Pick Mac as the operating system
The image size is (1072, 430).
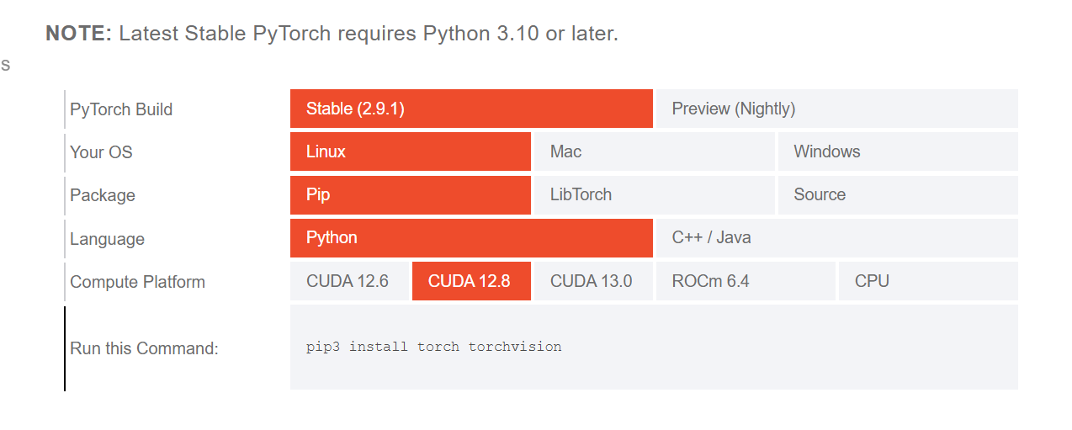[x=654, y=151]
